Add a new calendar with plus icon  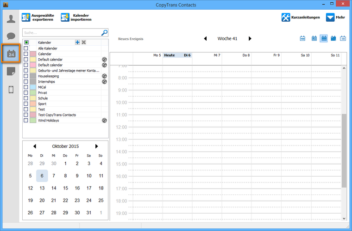coord(77,43)
